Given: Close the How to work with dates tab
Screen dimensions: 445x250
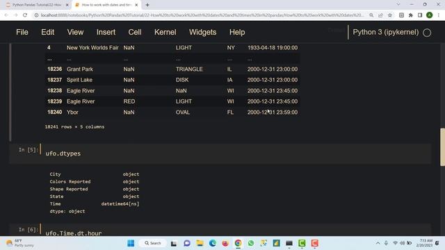Looking at the screenshot, I should [136, 5].
